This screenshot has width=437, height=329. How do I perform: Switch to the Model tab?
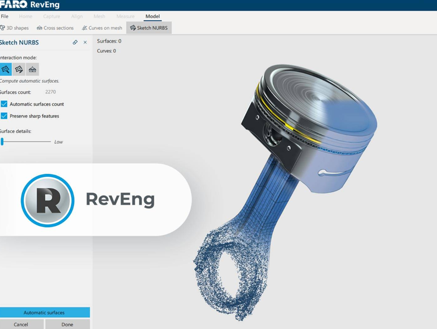coord(152,16)
